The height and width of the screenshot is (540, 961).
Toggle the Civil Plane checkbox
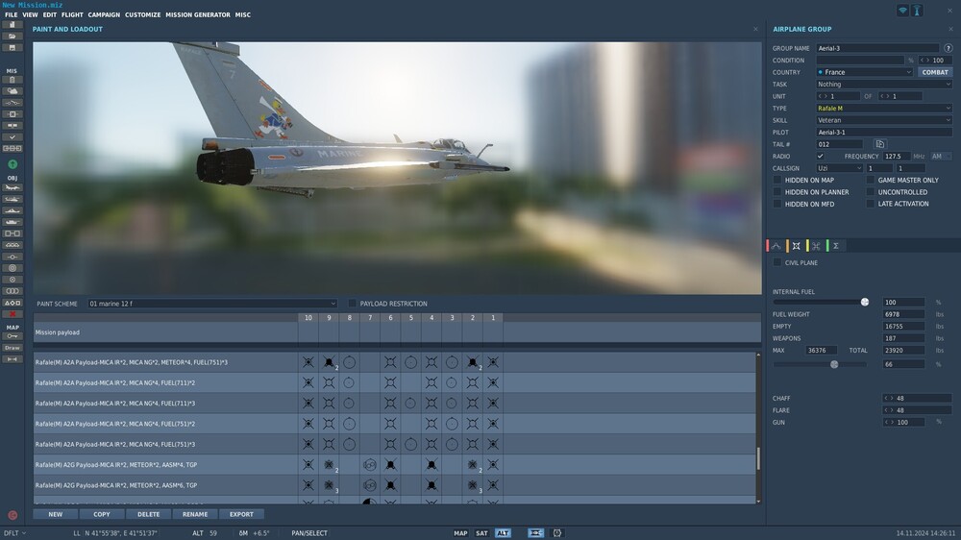777,262
